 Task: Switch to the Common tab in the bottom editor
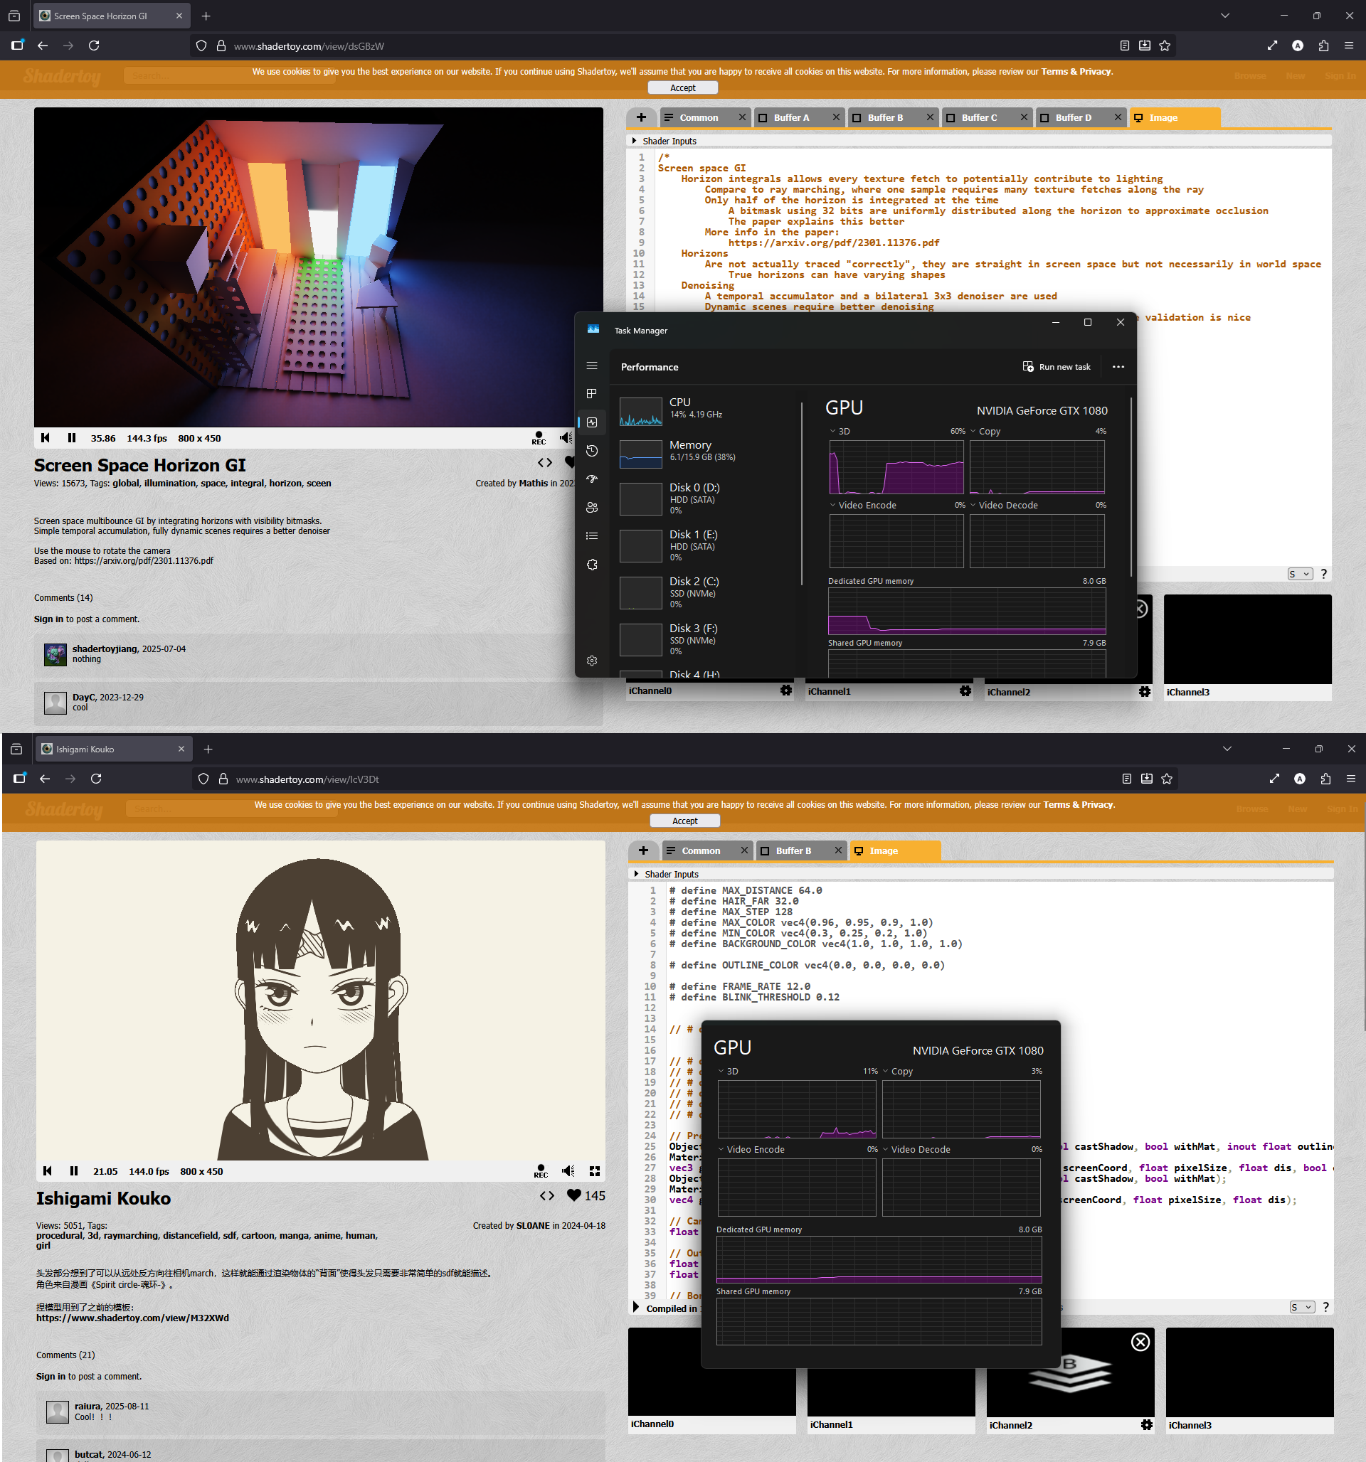tap(700, 851)
